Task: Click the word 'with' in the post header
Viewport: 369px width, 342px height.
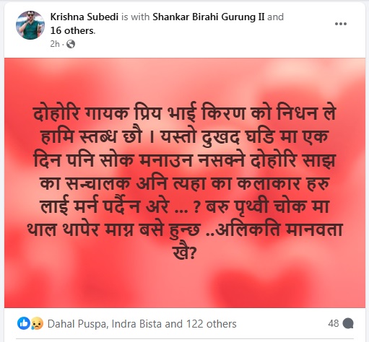Action: pyautogui.click(x=140, y=17)
